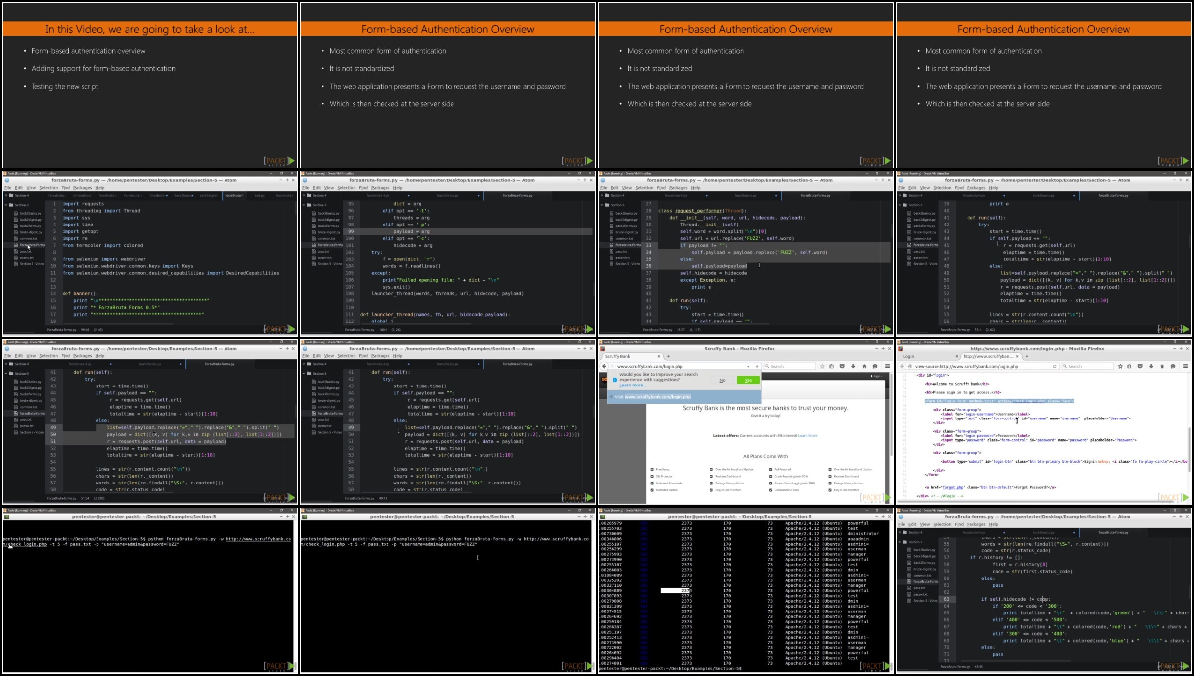
Task: Open Learn More link after Latest offers text
Action: (x=807, y=435)
